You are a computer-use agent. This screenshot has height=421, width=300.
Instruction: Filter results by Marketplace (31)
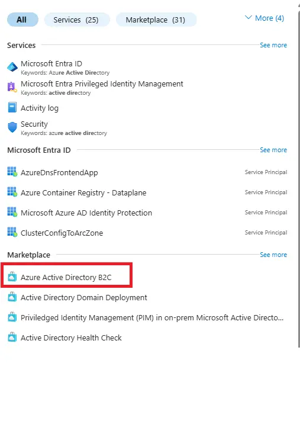pyautogui.click(x=156, y=20)
